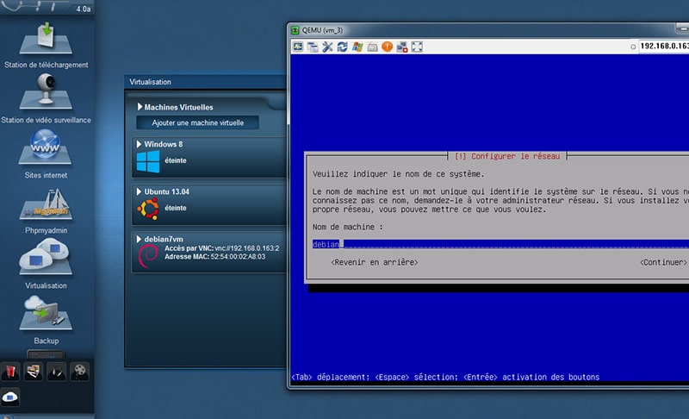This screenshot has width=689, height=419.
Task: Launch Phpmyadmin from the sidebar
Action: coord(46,203)
